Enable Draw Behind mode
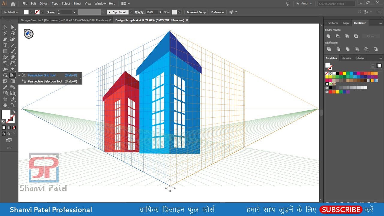Screen dimensions: 384x216 [9, 134]
